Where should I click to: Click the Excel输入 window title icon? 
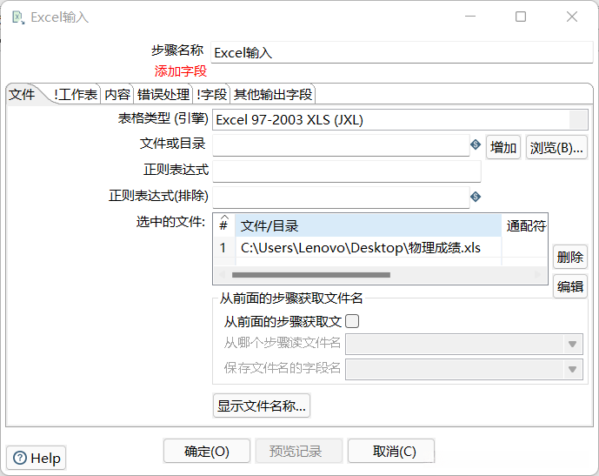coord(18,17)
